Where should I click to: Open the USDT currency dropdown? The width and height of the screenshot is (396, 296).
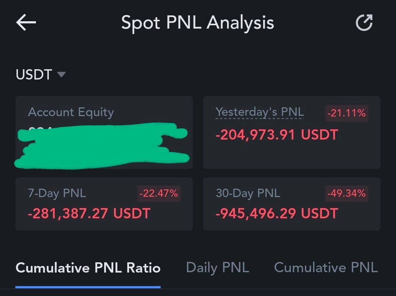click(x=41, y=75)
